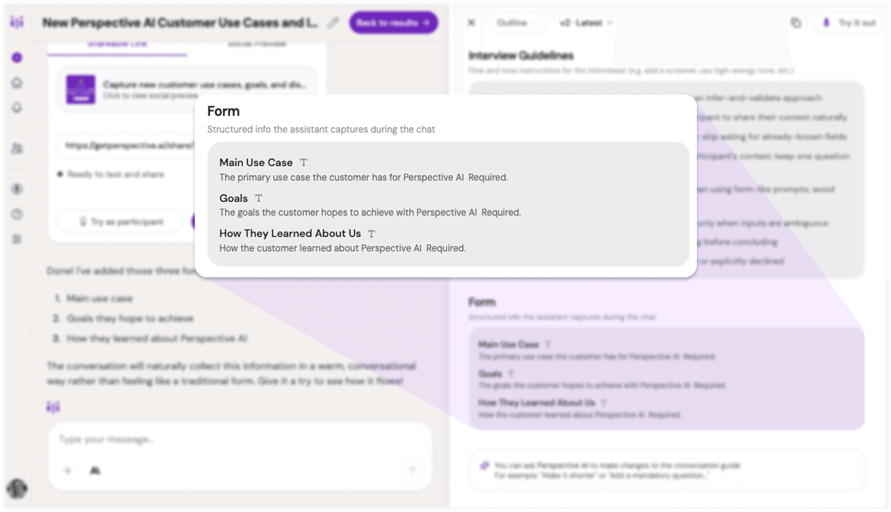The width and height of the screenshot is (891, 512).
Task: Expand the v2 Latest version selector
Action: pos(586,22)
